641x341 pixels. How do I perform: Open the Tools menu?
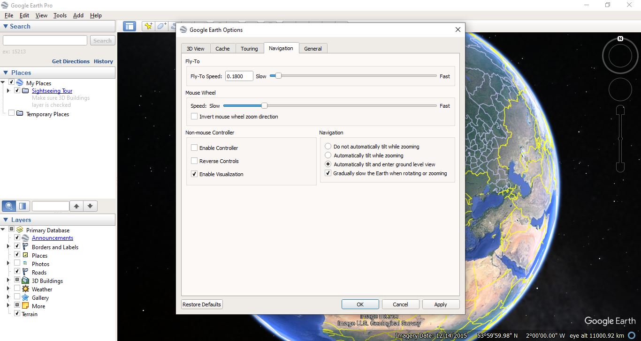(x=60, y=15)
